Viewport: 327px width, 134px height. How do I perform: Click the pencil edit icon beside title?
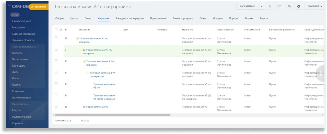point(127,7)
